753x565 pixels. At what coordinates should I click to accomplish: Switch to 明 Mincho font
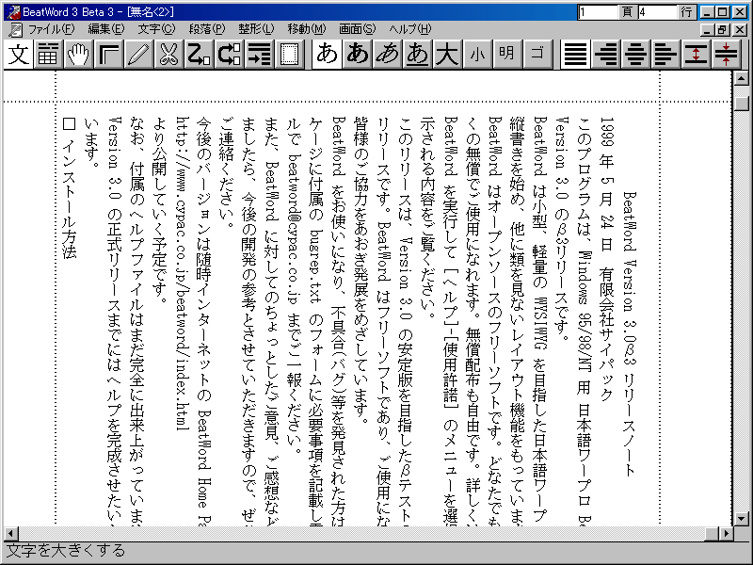[507, 54]
